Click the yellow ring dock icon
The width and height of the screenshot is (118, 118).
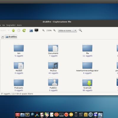[71, 115]
